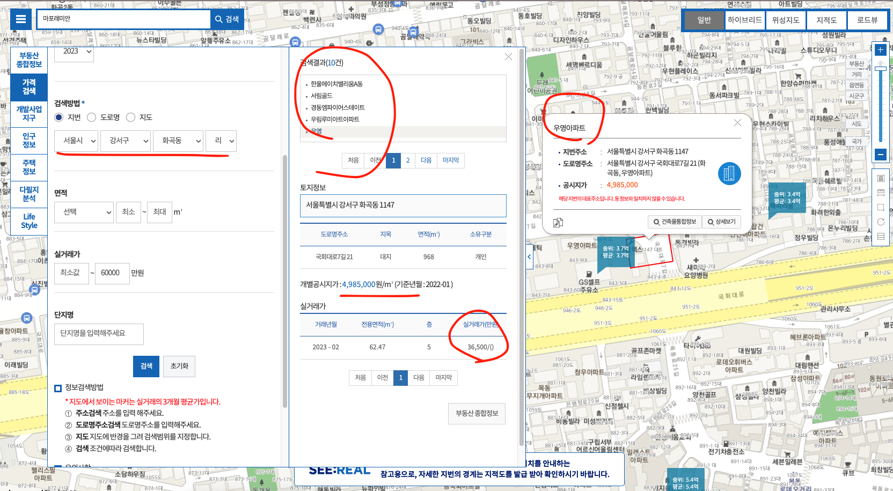Viewport: 893px width, 491px height.
Task: Select the dashed-rectangle area tool
Action: click(x=881, y=207)
